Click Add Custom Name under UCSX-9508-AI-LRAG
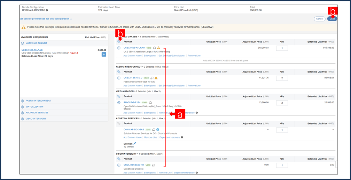351x180 pixels. click(133, 55)
